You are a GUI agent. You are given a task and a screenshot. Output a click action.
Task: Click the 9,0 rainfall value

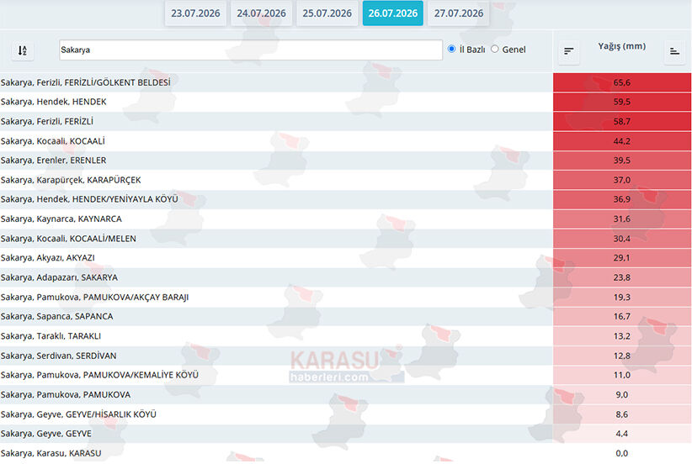[x=622, y=395]
